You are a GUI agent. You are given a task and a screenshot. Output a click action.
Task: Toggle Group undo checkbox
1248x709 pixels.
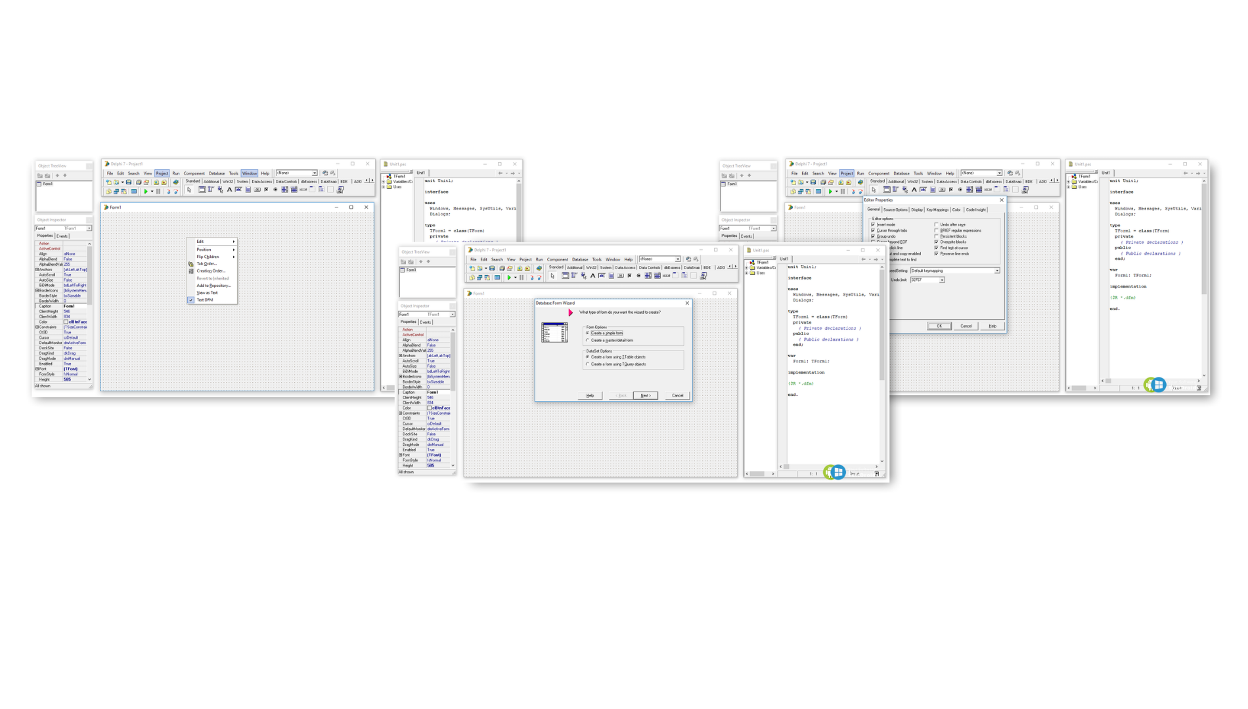tap(873, 236)
